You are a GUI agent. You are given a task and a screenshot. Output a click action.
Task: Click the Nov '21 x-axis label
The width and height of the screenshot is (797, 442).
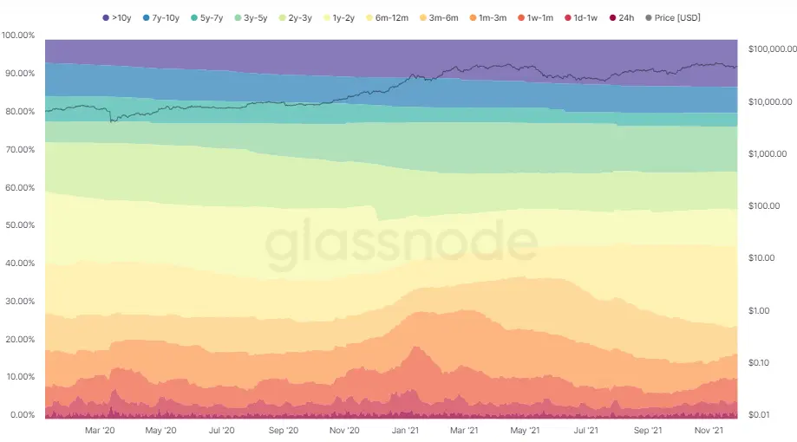(x=709, y=431)
